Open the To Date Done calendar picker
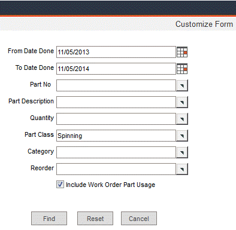 (182, 69)
